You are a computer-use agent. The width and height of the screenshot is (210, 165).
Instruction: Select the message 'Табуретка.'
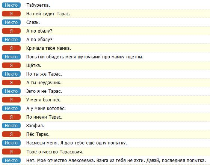click(38, 5)
